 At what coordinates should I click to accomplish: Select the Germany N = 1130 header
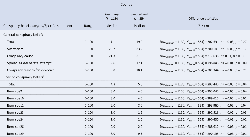coord(112,16)
